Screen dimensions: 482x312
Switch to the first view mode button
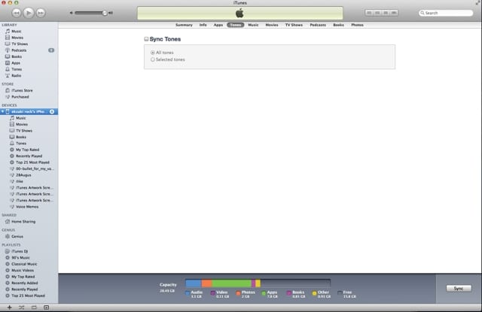pyautogui.click(x=369, y=13)
